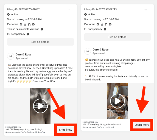157x140 pixels.
Task: Click 'Library ID: 242075298989215' text
Action: point(100,9)
